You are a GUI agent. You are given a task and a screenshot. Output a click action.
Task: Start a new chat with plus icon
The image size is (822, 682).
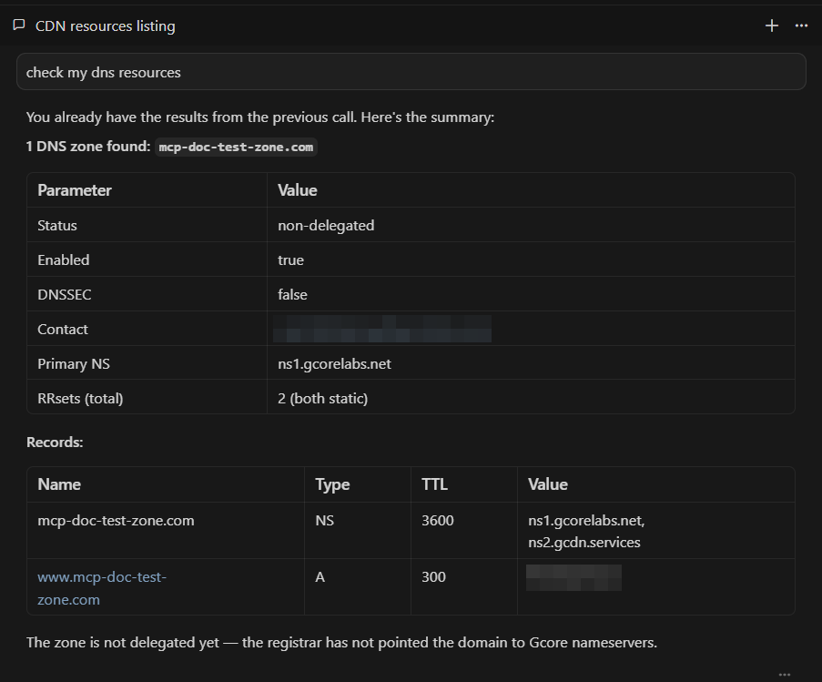click(x=772, y=25)
